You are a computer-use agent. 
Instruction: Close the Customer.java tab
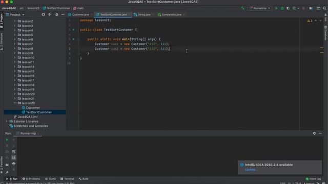pos(92,15)
